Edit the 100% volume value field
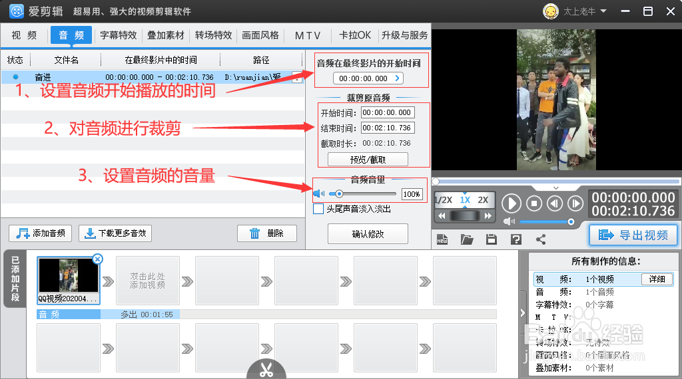 coord(412,194)
